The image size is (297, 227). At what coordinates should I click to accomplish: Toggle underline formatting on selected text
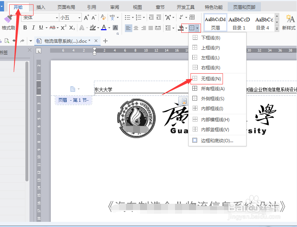(41, 28)
